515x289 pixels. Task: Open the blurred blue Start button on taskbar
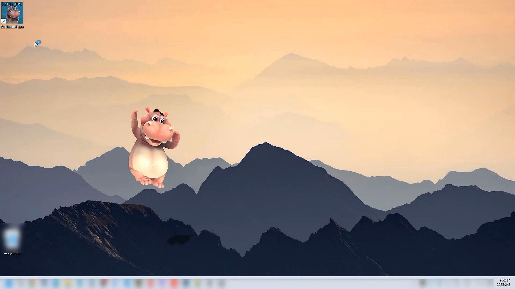9,283
